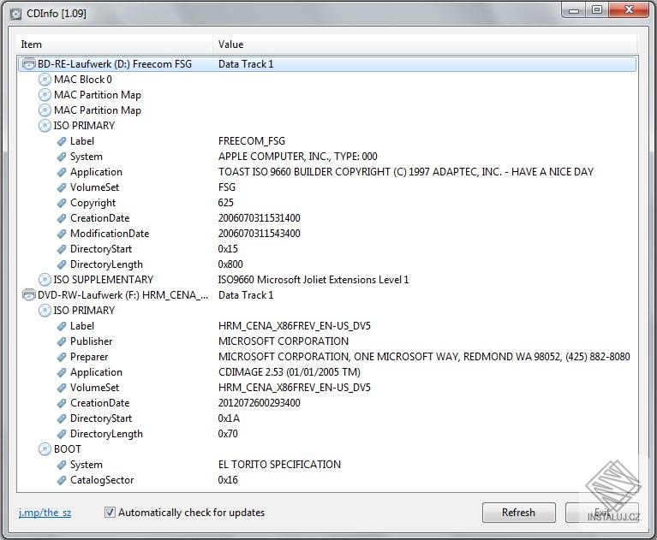
Task: Click the tag icon beside System EL TORITO
Action: tap(62, 465)
